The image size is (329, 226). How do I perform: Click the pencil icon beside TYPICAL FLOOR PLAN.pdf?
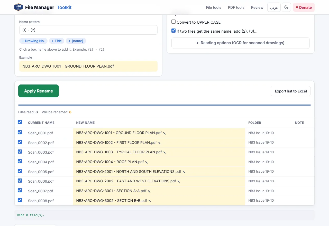164,153
